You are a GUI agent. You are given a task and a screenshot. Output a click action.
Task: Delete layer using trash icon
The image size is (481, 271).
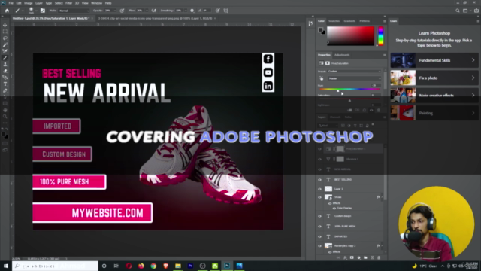click(379, 257)
